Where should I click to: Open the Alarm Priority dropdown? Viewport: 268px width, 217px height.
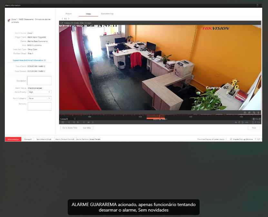pyautogui.click(x=40, y=92)
